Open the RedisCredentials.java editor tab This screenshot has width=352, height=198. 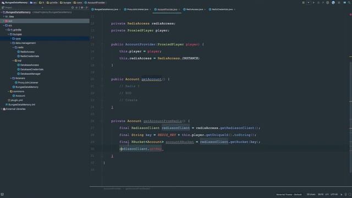[221, 9]
